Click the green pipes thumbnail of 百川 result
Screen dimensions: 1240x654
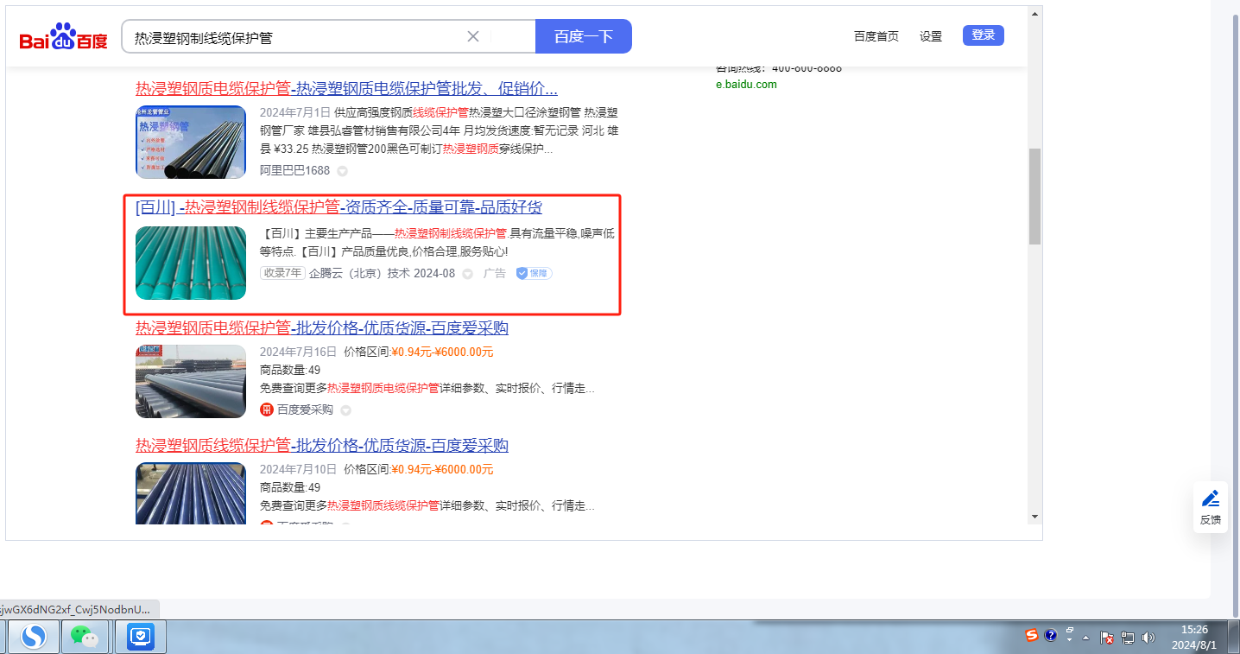coord(191,263)
